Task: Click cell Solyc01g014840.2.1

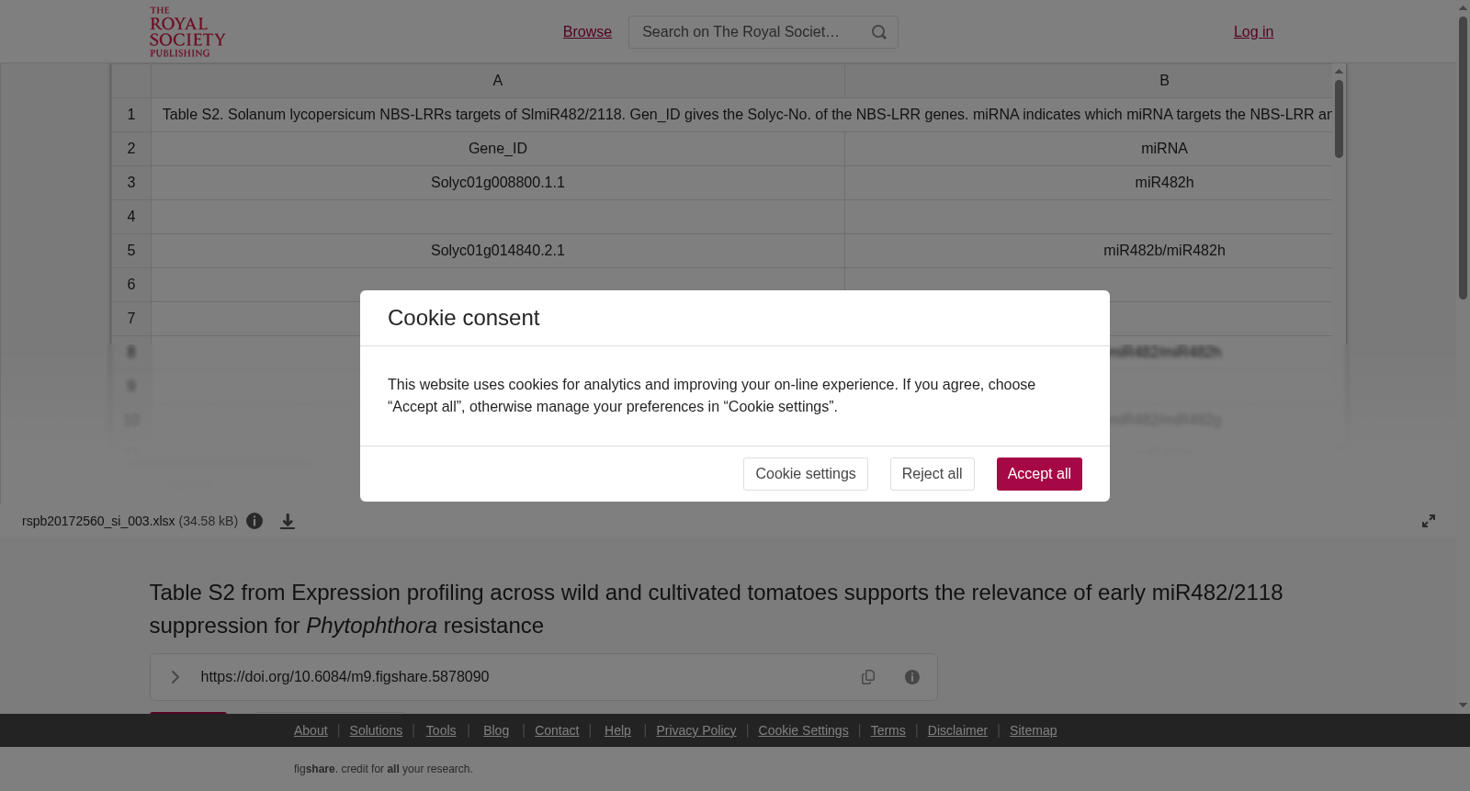Action: [x=498, y=251]
